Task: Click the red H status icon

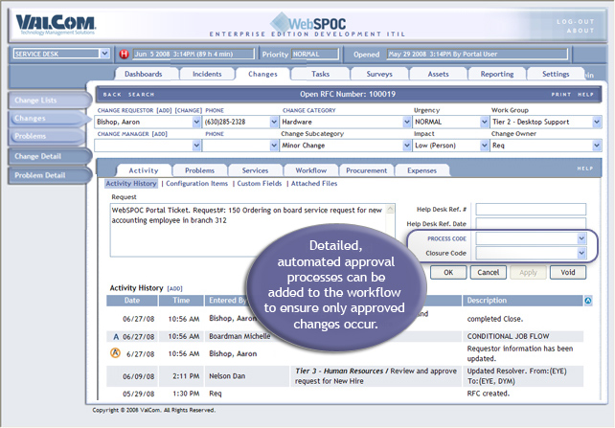Action: [x=124, y=54]
